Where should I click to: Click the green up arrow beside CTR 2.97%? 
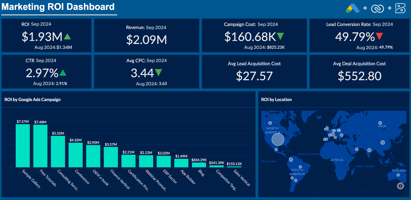coord(63,73)
